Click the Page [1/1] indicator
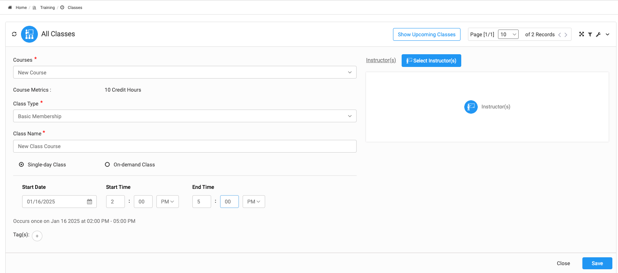Viewport: 618px width, 273px height. coord(482,34)
